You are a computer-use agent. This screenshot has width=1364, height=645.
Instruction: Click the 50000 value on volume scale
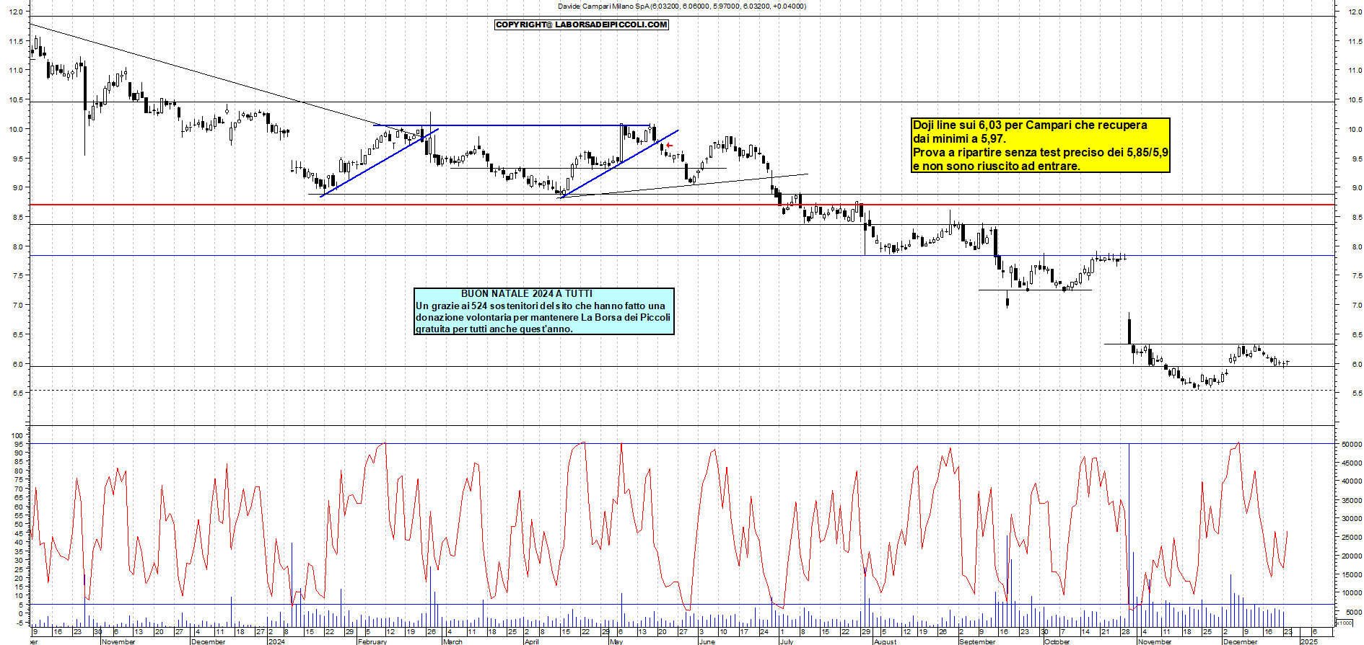pyautogui.click(x=1352, y=445)
